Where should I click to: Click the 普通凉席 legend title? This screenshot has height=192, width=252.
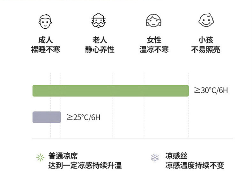pyautogui.click(x=63, y=156)
